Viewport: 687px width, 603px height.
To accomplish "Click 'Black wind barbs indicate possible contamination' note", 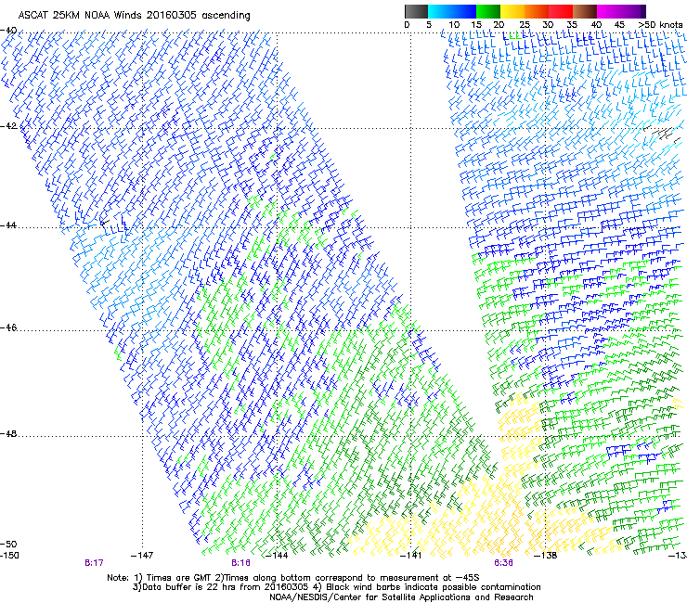I will [434, 587].
